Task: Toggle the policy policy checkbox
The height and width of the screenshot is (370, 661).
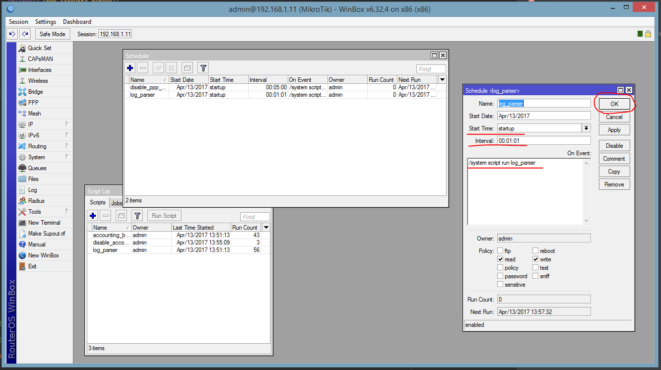Action: (x=500, y=268)
